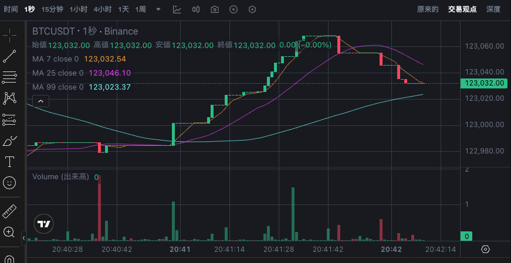Open the emoji icons tool
The height and width of the screenshot is (263, 511).
tap(10, 183)
